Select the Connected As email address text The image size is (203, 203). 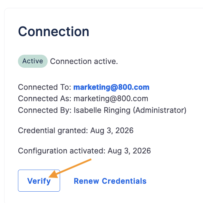tap(111, 99)
